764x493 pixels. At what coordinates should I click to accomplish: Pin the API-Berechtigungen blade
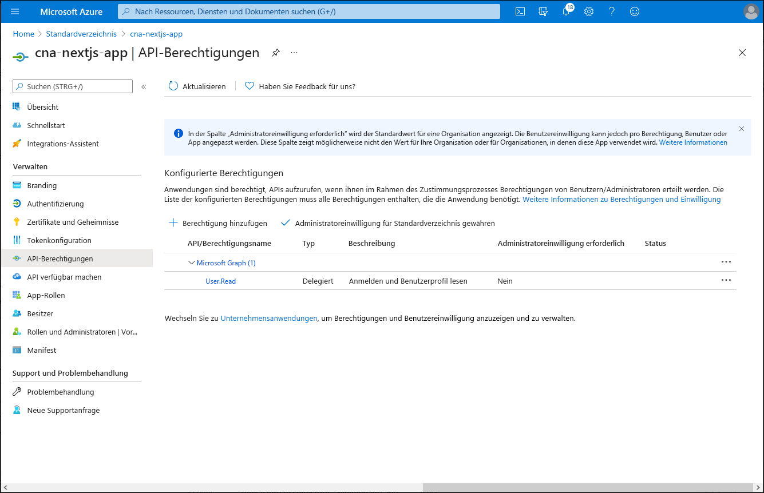point(276,53)
